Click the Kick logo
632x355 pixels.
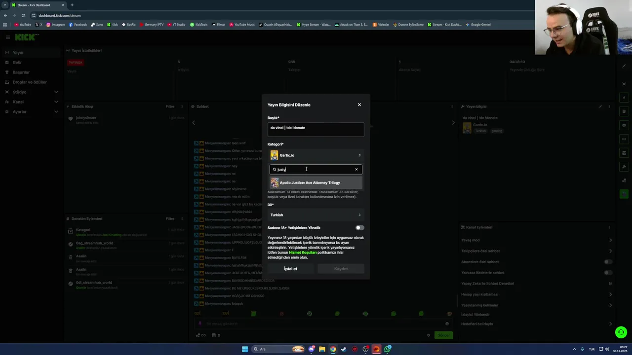coord(27,37)
